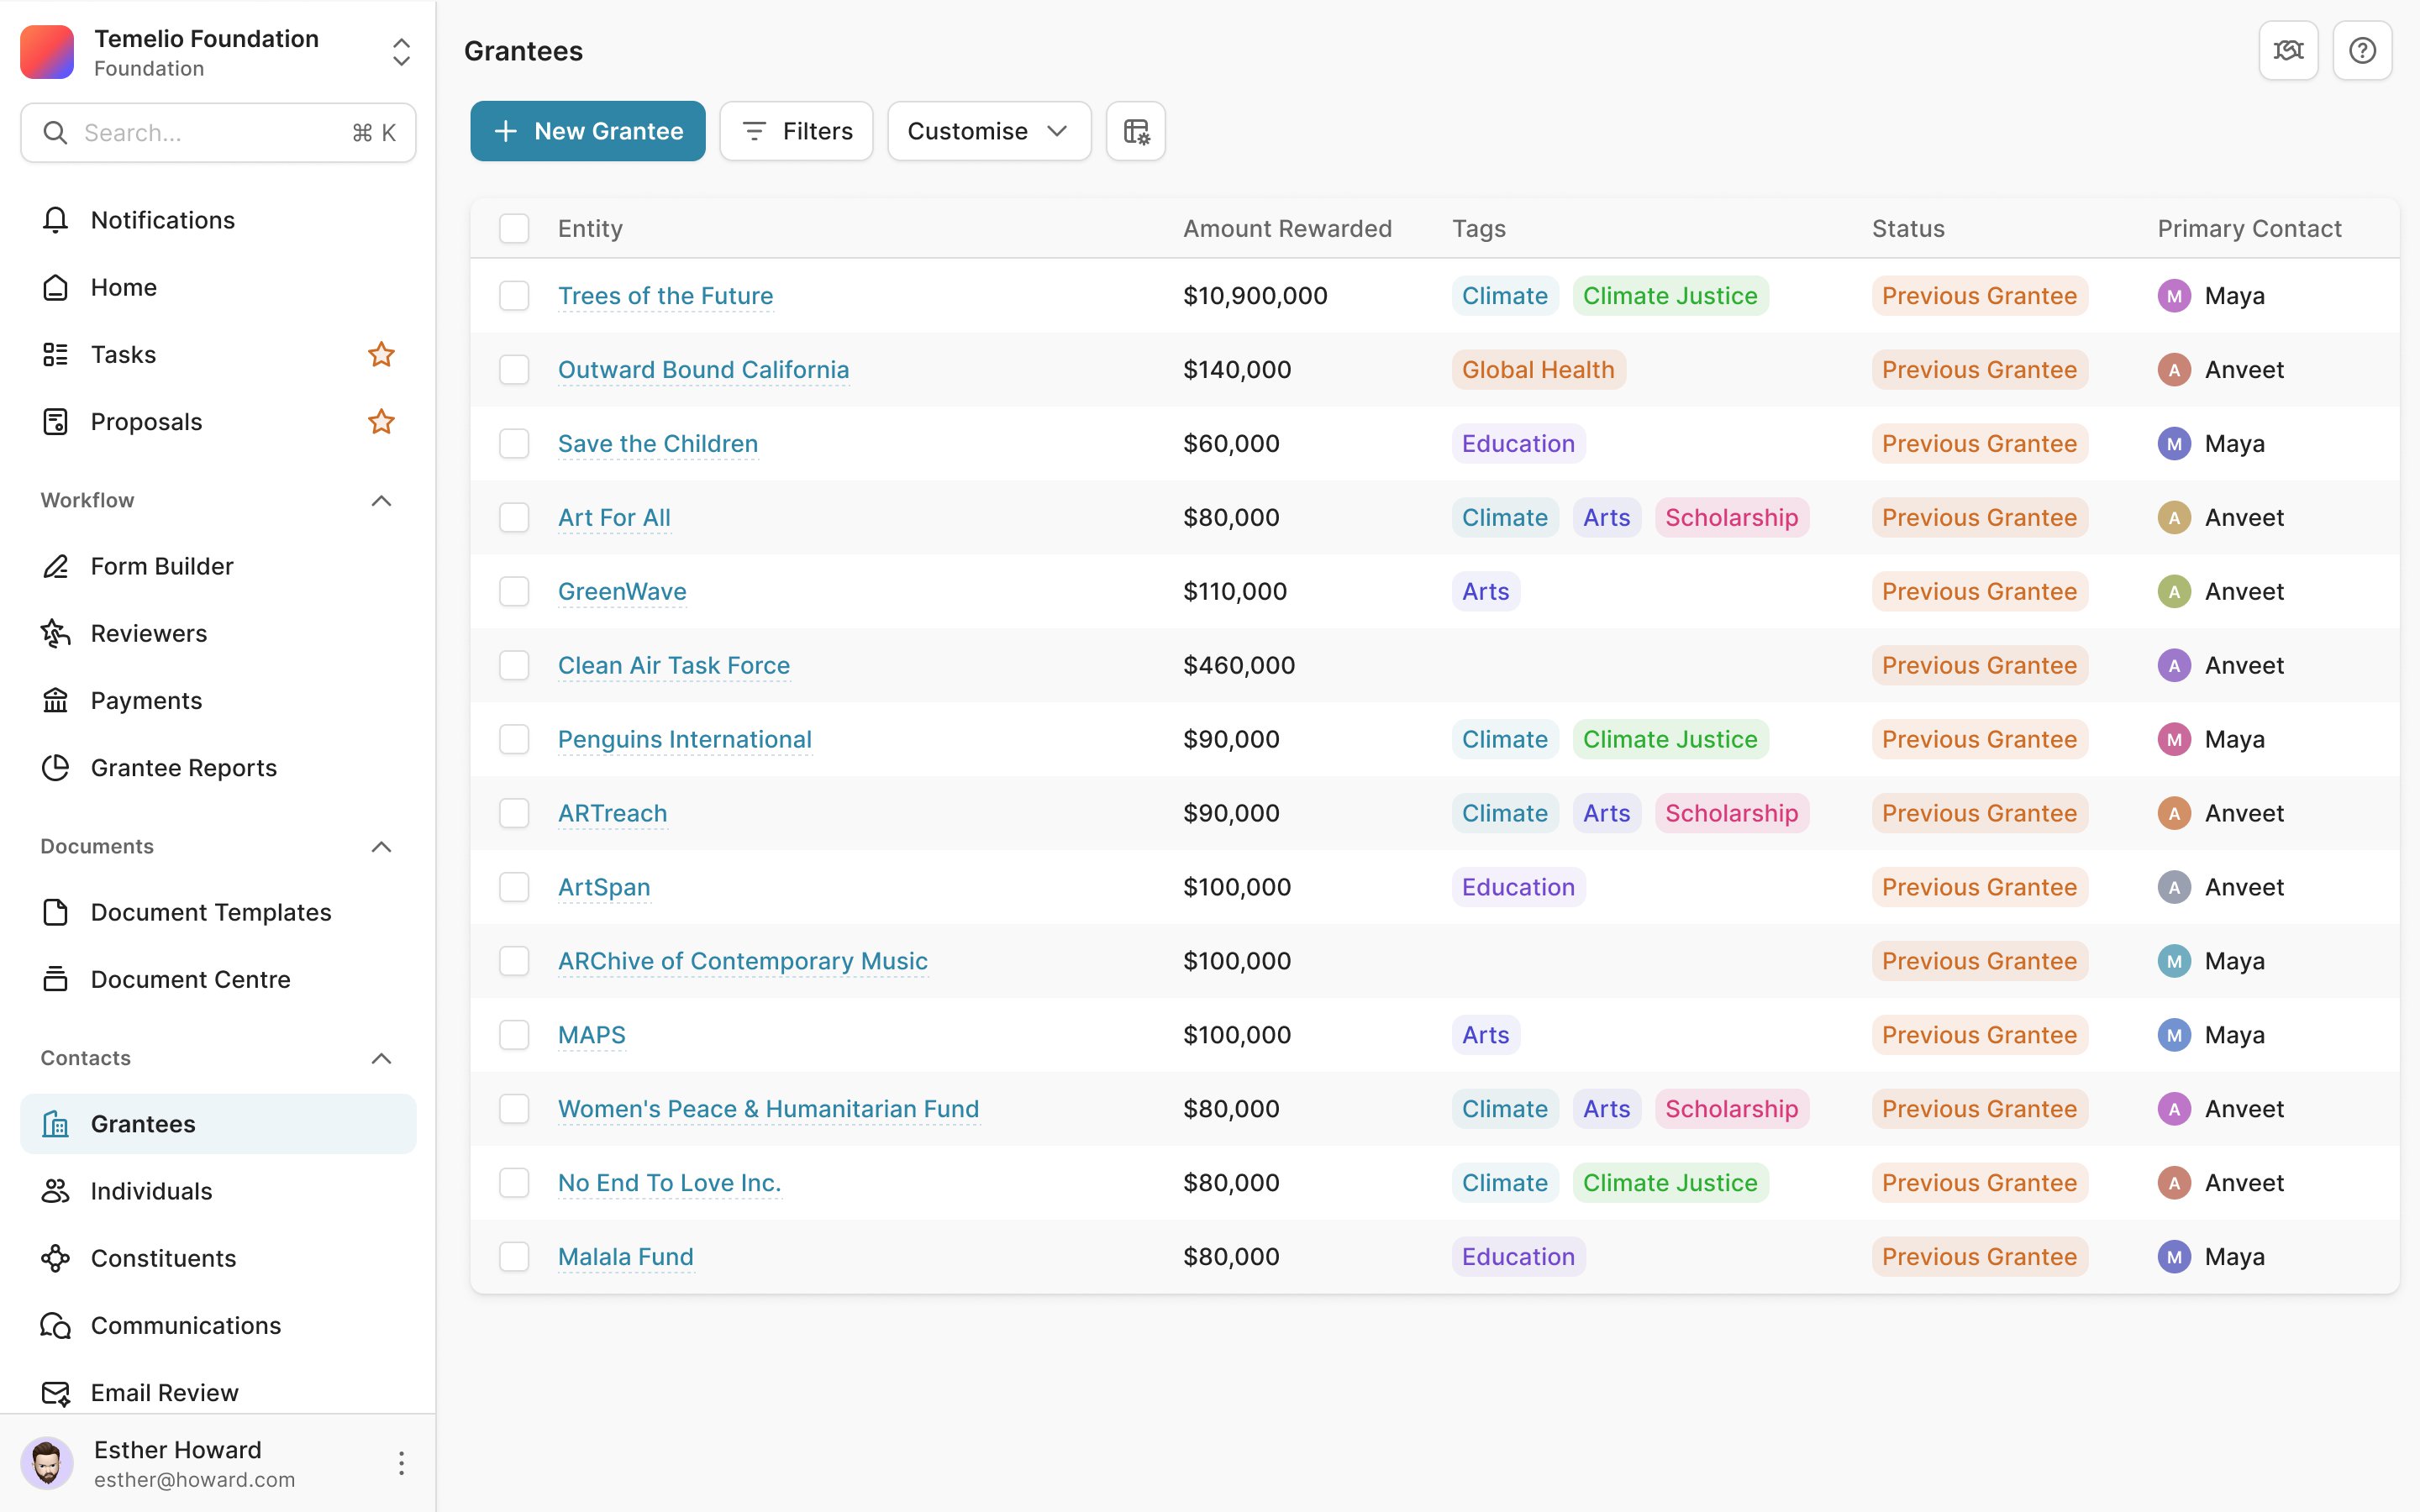Focus the Search input field

[x=218, y=133]
